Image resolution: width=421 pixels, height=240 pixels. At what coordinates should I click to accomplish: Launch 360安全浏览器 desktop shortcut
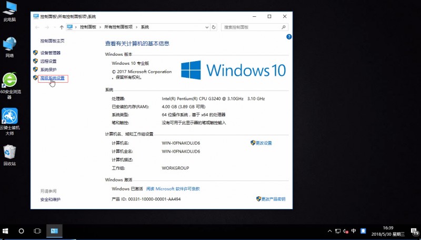(x=10, y=86)
